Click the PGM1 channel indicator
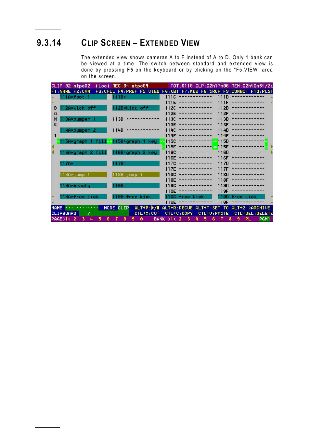310x439 pixels. [x=265, y=219]
